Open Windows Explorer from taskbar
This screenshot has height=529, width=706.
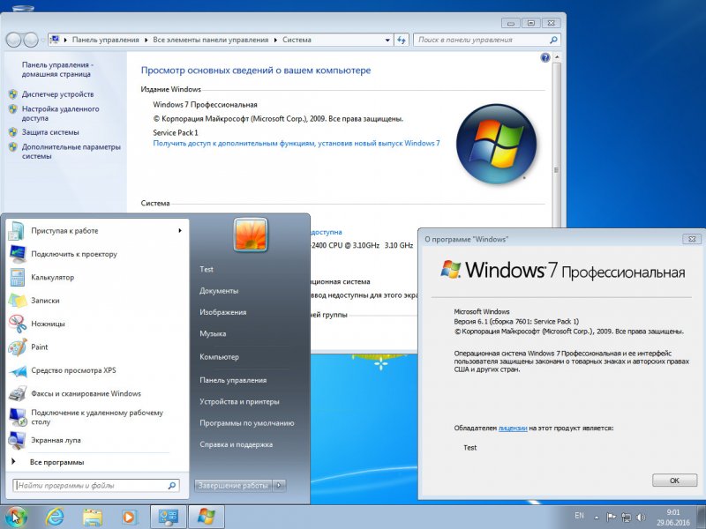coord(92,517)
